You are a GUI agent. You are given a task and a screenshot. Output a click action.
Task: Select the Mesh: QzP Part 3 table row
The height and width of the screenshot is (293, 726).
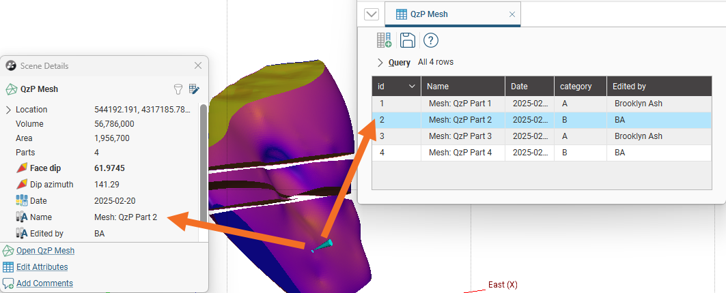(460, 136)
